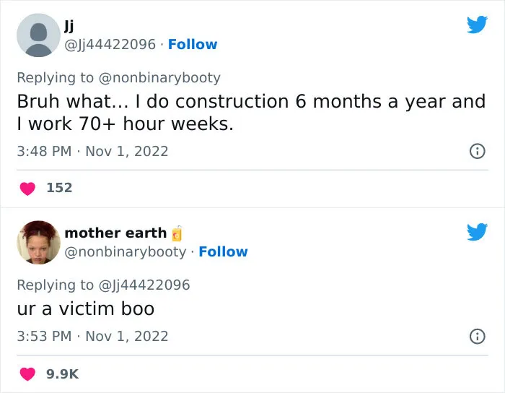The image size is (505, 393).
Task: View the 152 like count
Action: point(59,188)
